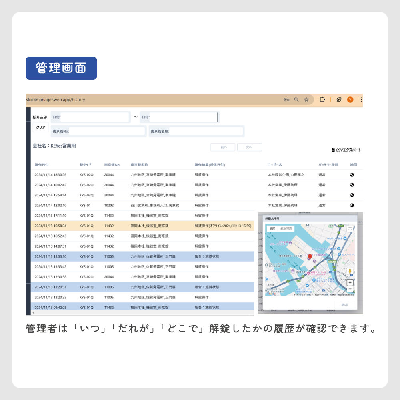Export history with CSVエクスポート

coord(346,150)
